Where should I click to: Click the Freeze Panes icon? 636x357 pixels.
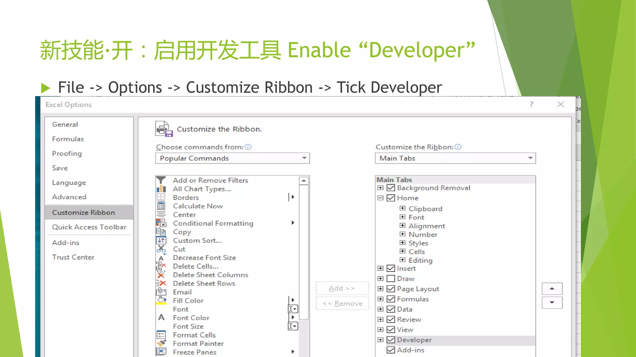161,352
